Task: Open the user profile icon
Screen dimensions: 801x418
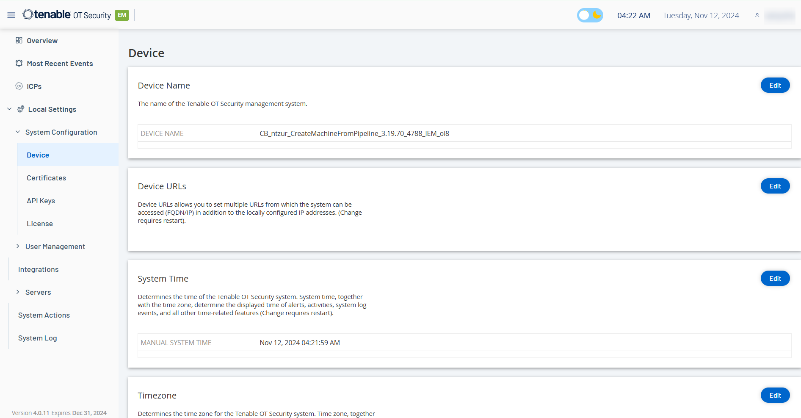Action: pyautogui.click(x=757, y=15)
